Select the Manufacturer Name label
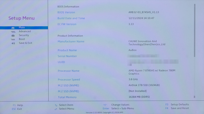204x114 pixels. coord(71,42)
